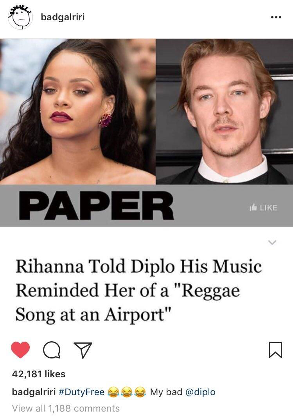The height and width of the screenshot is (419, 293).
Task: Tap the My bad caption text
Action: point(166,392)
